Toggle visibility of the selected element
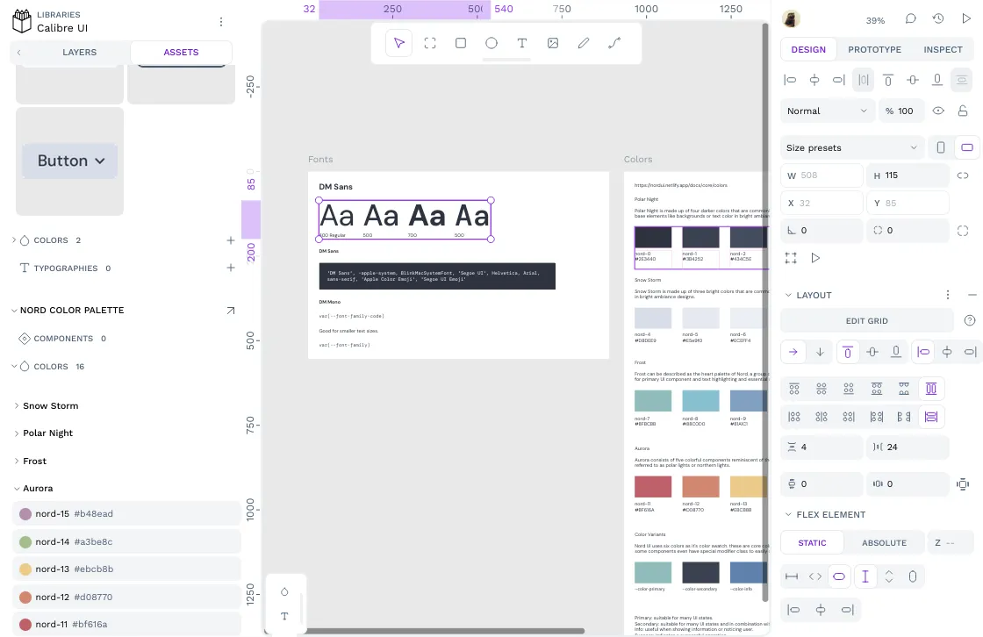This screenshot has height=637, width=983. point(937,111)
